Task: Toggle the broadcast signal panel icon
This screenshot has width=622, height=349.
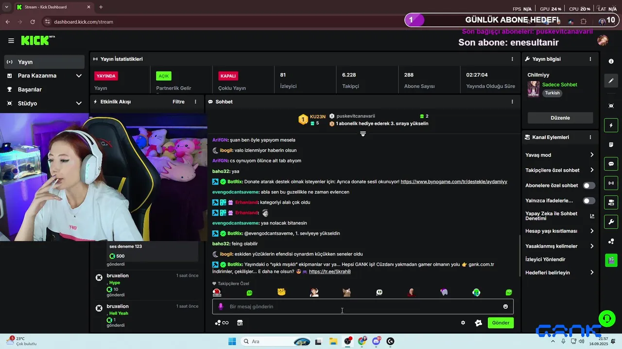Action: coord(611,183)
